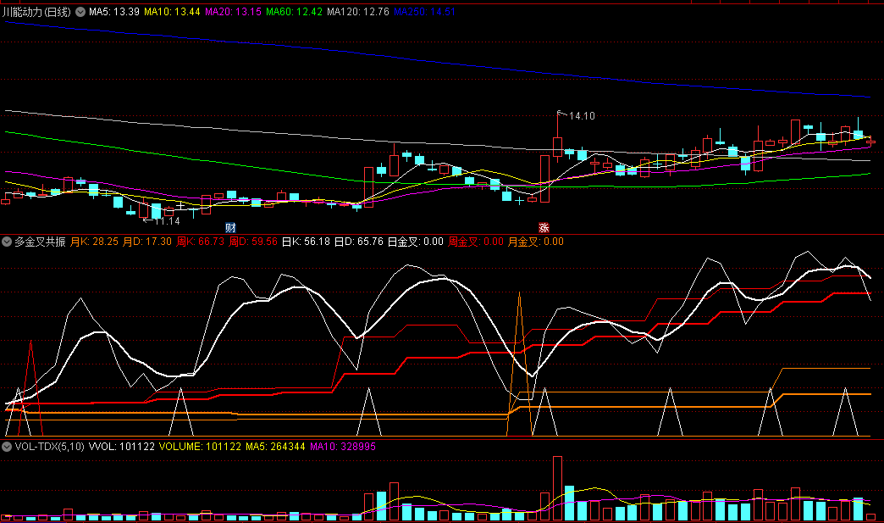Viewport: 884px width, 523px height.
Task: Click the VVOL: 101122 value
Action: point(122,447)
